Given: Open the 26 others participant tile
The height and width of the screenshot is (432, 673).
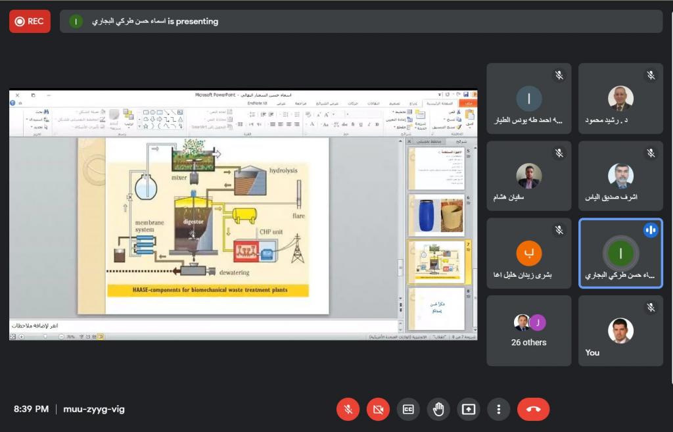Looking at the screenshot, I should [x=528, y=331].
